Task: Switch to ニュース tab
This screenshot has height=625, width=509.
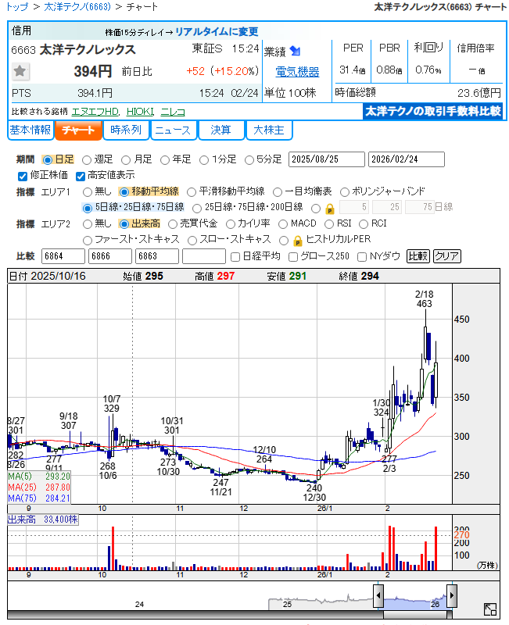Action: 173,130
